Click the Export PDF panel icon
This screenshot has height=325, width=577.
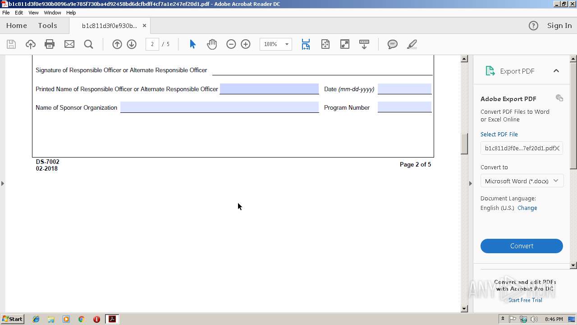point(490,71)
